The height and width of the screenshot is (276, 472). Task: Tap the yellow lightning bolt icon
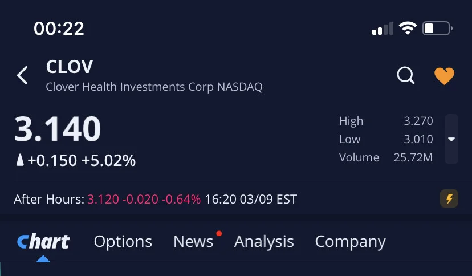pyautogui.click(x=449, y=198)
